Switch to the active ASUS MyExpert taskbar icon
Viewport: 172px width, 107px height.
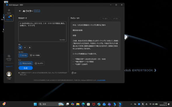120,104
